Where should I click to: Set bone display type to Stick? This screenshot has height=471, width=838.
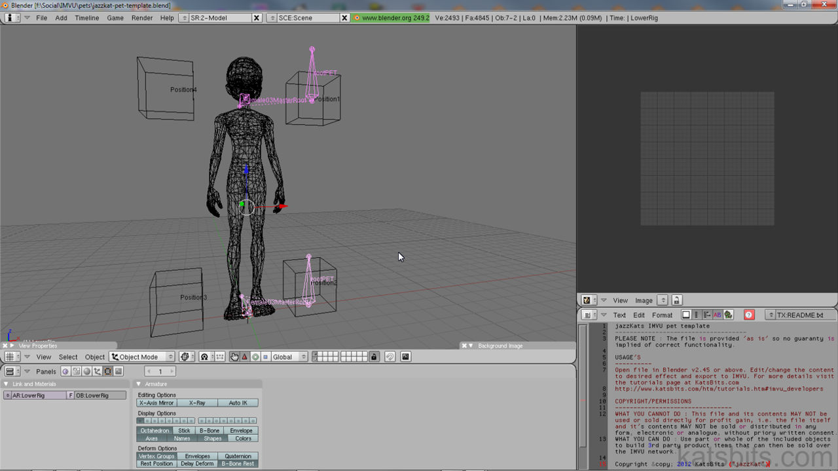(x=183, y=430)
